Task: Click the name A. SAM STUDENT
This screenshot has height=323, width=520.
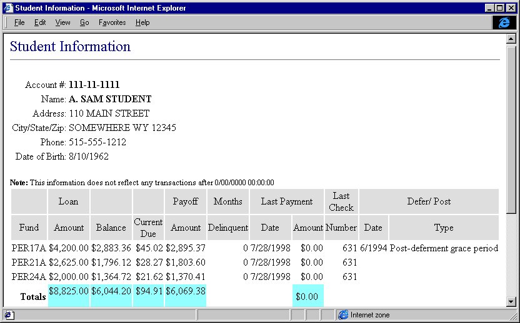Action: coord(110,99)
